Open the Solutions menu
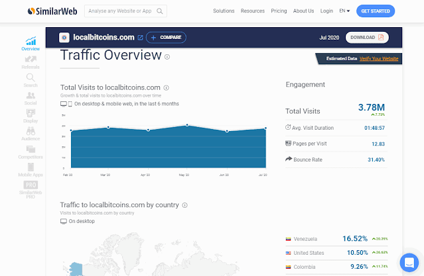 [224, 11]
